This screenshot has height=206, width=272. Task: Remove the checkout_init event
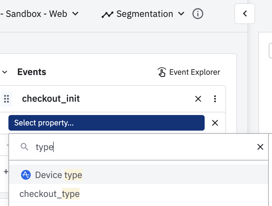coord(198,99)
